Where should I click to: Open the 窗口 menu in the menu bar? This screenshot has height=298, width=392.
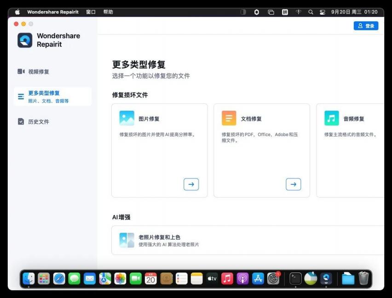[91, 12]
